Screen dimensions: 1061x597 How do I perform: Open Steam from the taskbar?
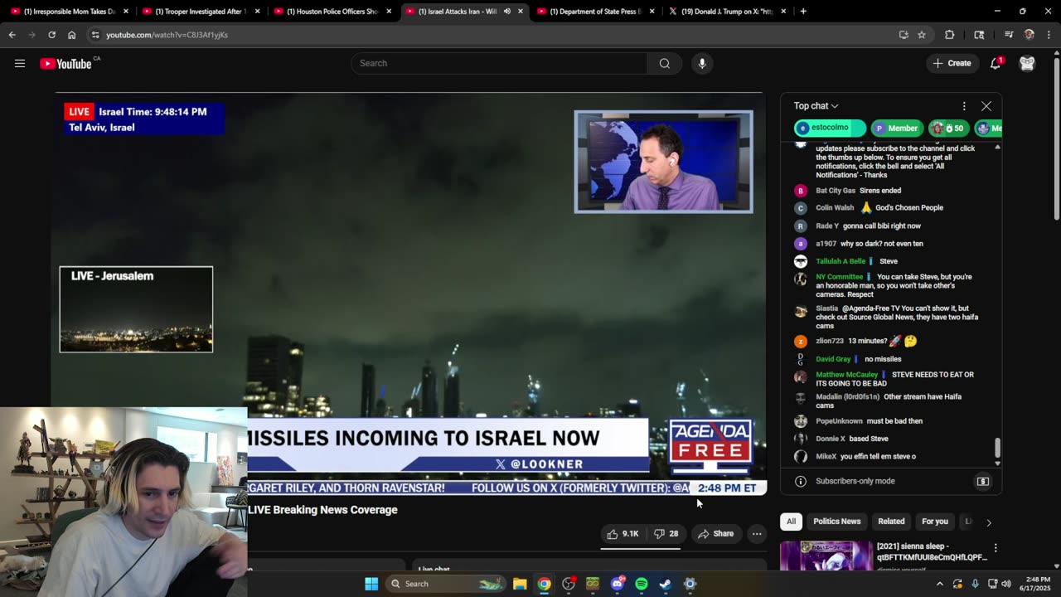pyautogui.click(x=665, y=584)
